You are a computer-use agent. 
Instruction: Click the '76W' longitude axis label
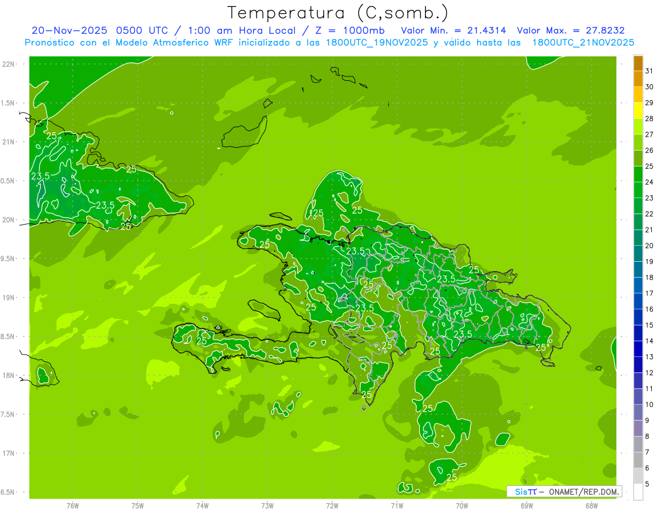(x=72, y=506)
